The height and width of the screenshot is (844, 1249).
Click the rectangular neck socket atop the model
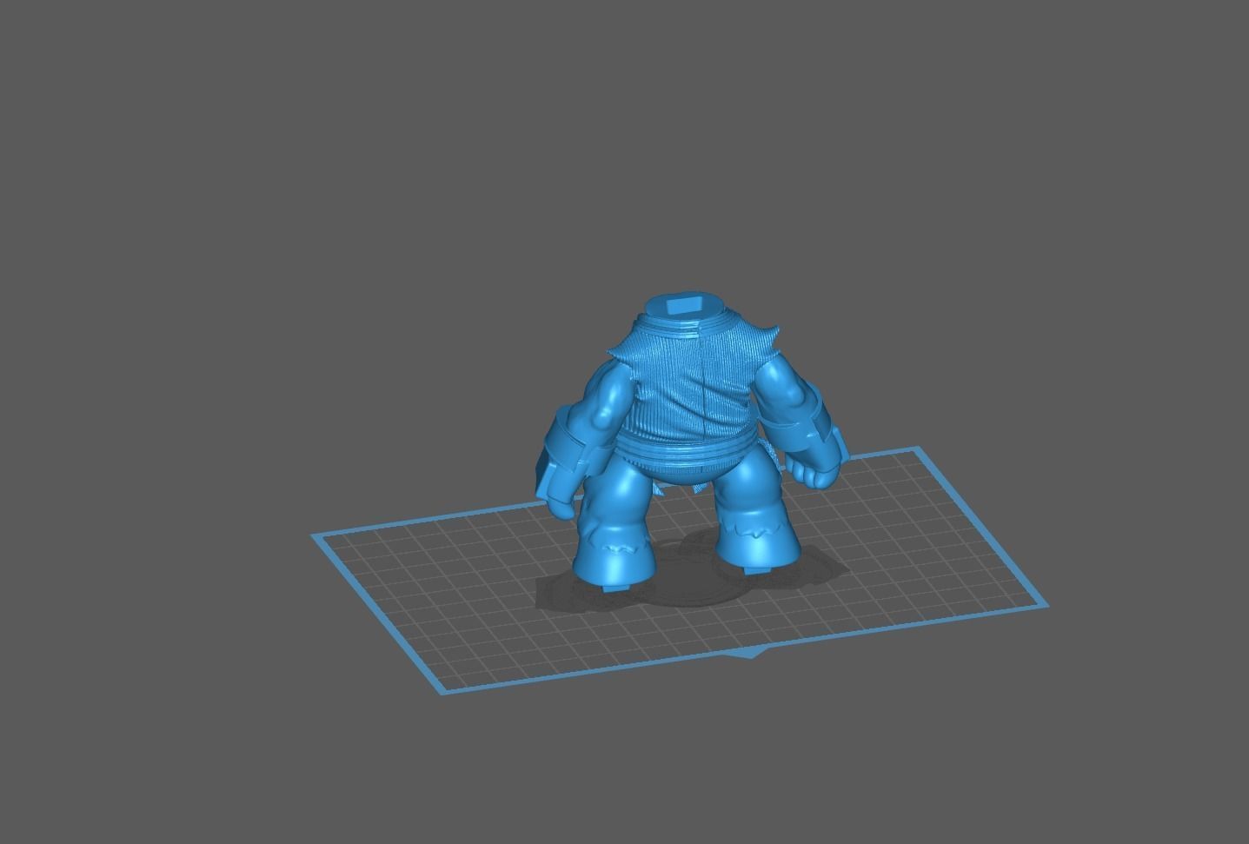pos(686,304)
